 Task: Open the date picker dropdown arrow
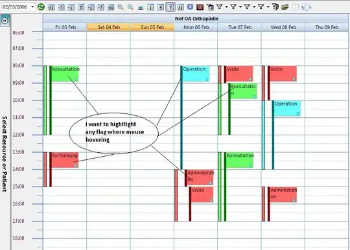click(x=32, y=7)
